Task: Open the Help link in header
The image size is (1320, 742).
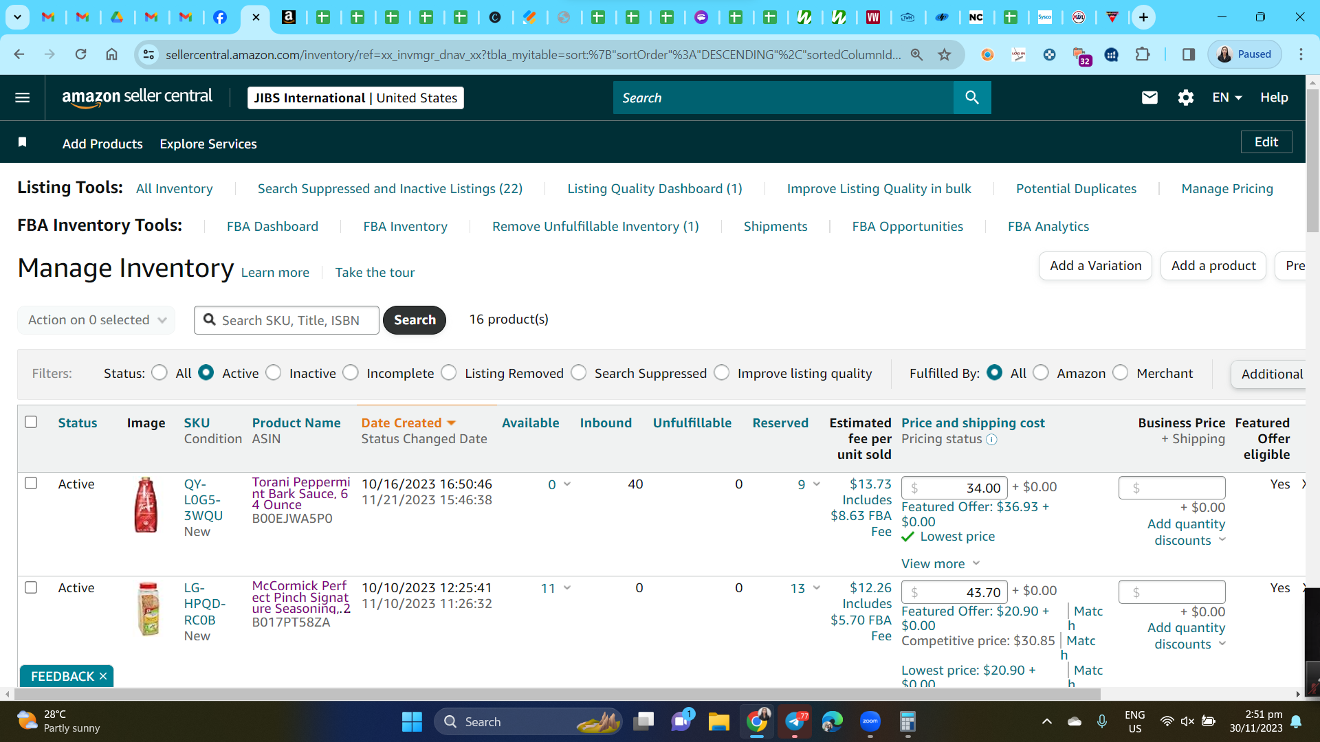Action: 1274,98
